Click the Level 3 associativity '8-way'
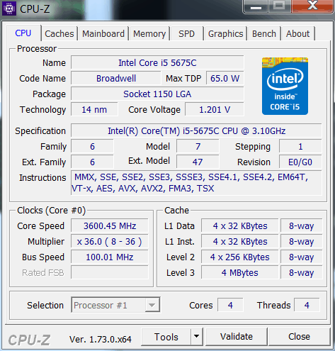 pyautogui.click(x=302, y=273)
